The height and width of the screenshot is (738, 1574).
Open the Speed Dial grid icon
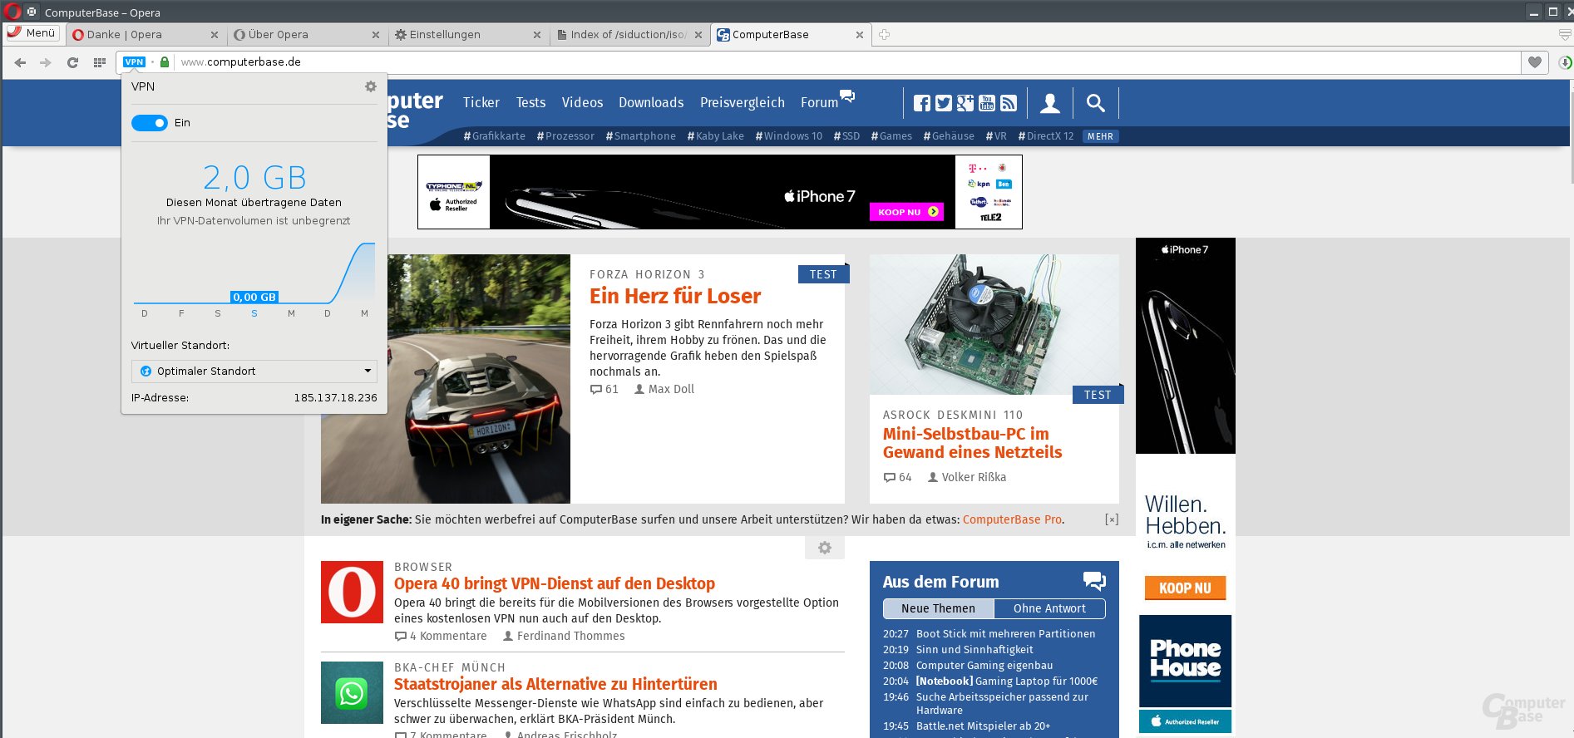(100, 62)
